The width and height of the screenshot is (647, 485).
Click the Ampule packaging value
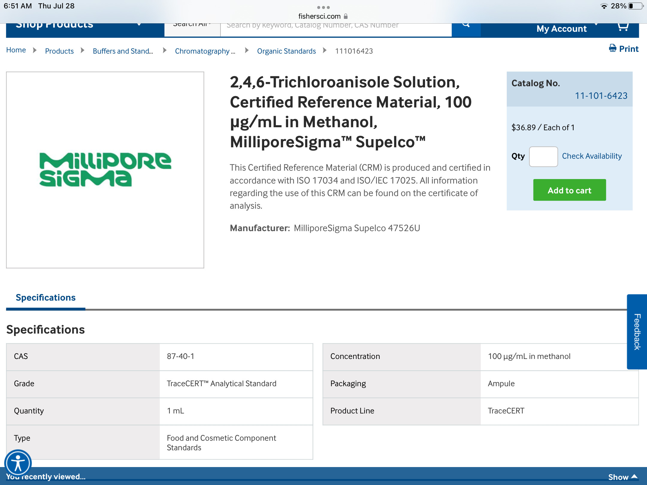pos(501,384)
